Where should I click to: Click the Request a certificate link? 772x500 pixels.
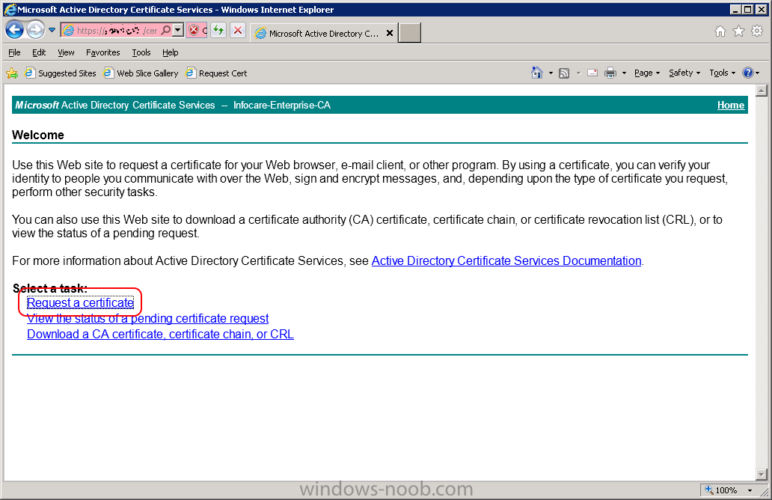(x=80, y=302)
